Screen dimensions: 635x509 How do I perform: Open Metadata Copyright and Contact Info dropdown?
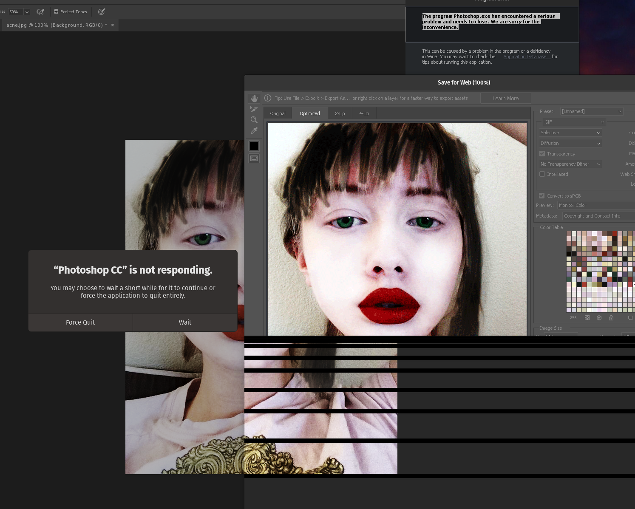(x=598, y=216)
